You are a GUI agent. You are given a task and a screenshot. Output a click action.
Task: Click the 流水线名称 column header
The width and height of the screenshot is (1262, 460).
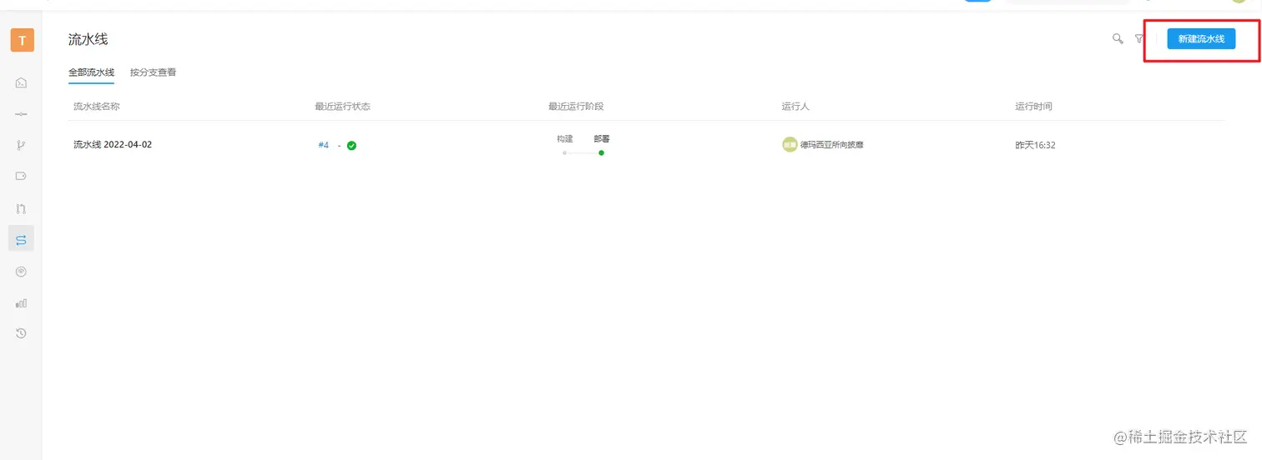click(97, 107)
